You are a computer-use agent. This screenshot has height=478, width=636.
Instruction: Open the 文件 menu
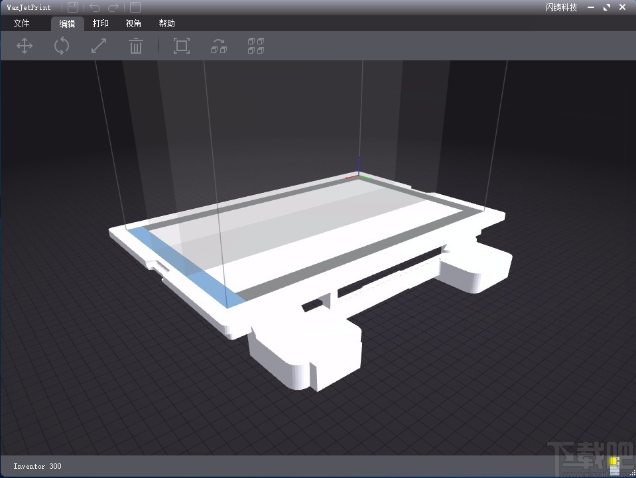tap(21, 23)
